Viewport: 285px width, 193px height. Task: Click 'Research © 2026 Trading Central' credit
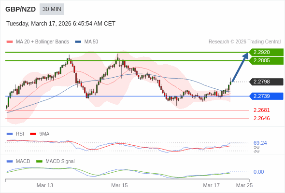[x=244, y=42]
